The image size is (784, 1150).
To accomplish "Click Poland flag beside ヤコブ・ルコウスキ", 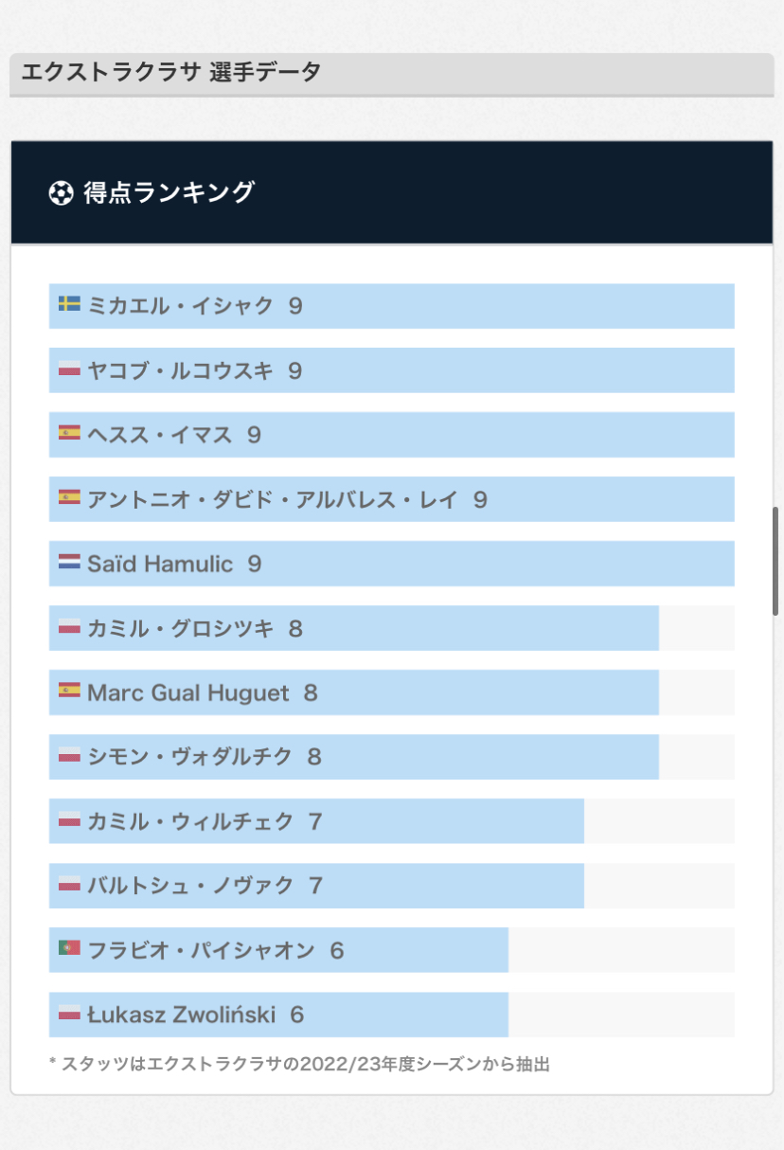I will [x=69, y=369].
